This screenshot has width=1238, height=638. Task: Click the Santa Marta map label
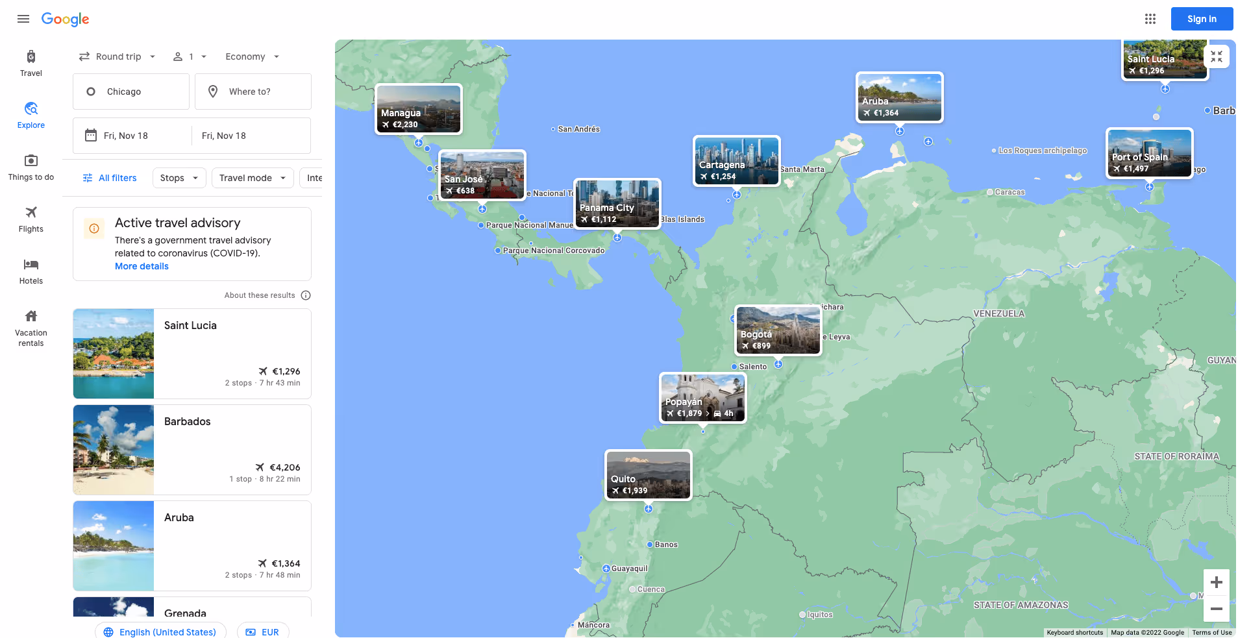(x=802, y=169)
